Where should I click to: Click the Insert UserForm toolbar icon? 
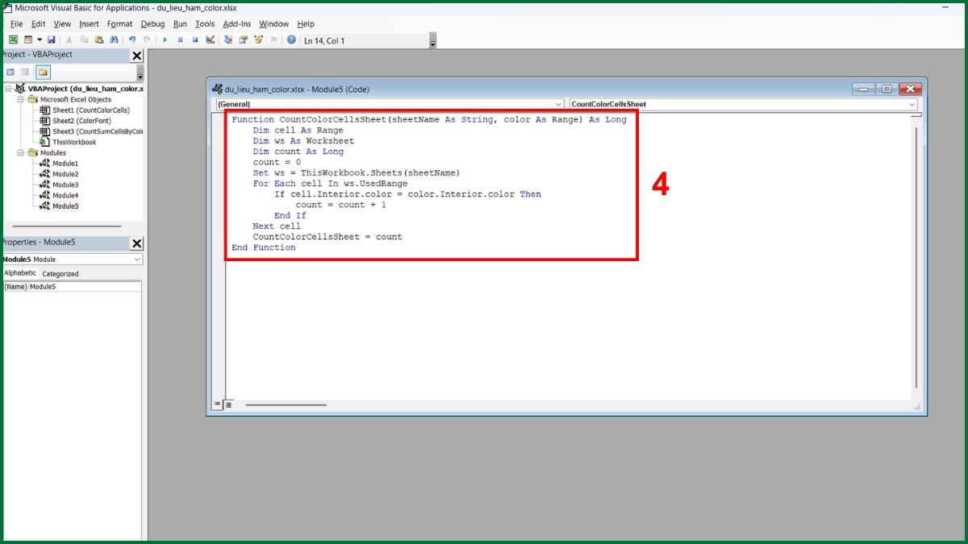click(28, 39)
